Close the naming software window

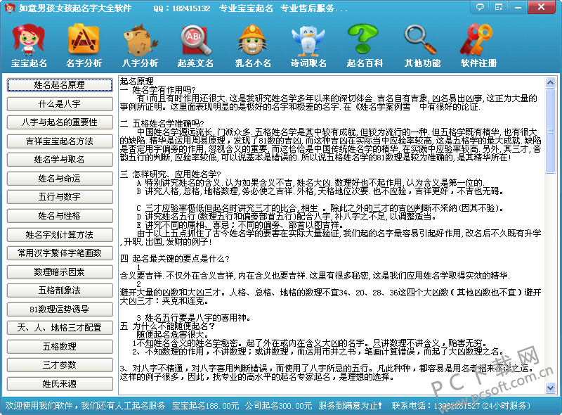pos(541,7)
